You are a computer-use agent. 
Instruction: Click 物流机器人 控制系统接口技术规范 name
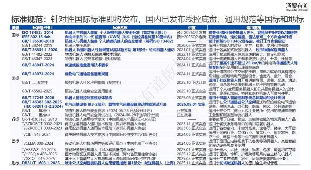click(x=93, y=59)
